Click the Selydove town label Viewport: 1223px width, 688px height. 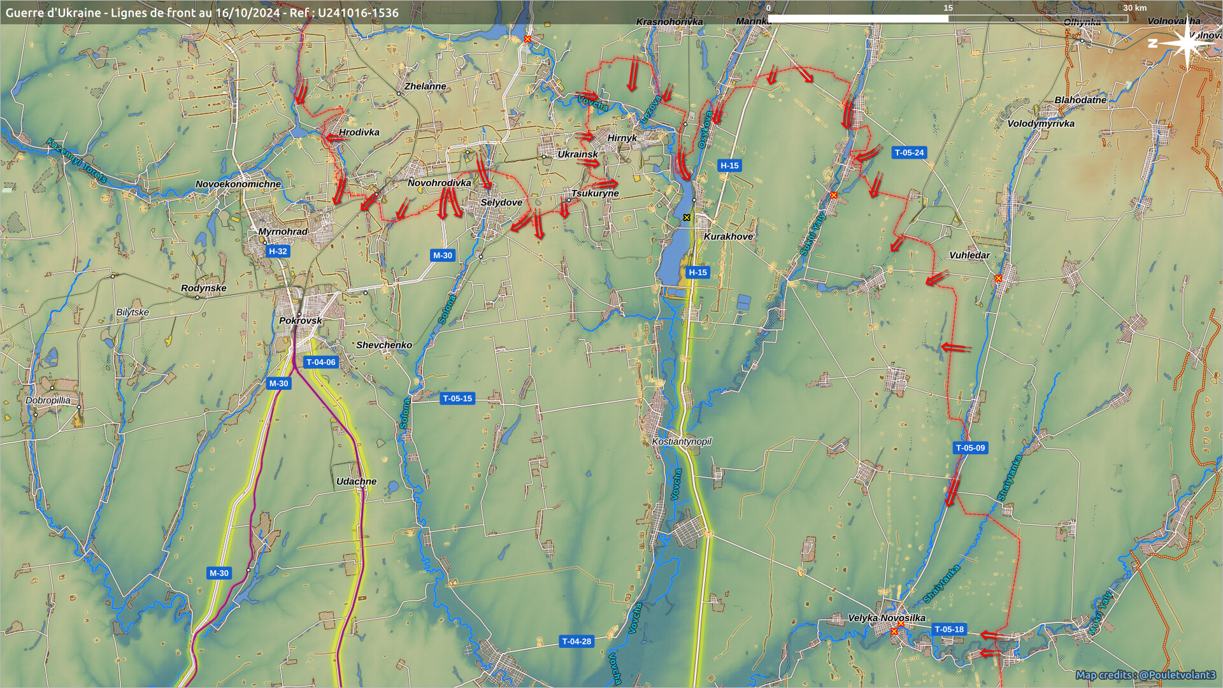pyautogui.click(x=501, y=203)
